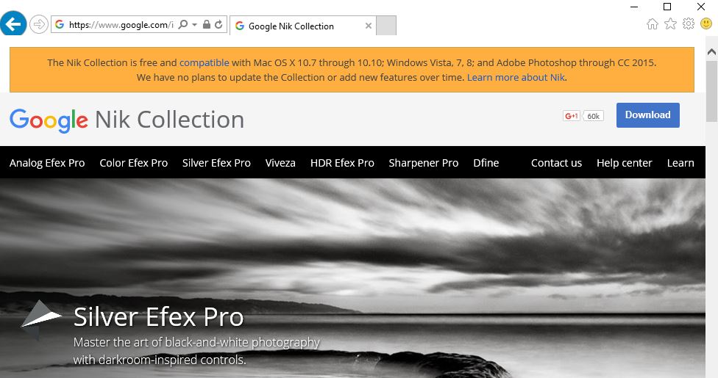Open the address bar dropdown arrow
This screenshot has height=378, width=718.
click(195, 25)
